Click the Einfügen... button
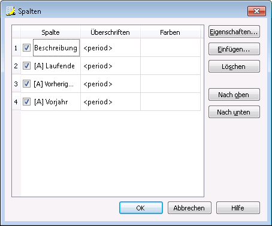Image resolution: width=272 pixels, height=226 pixels. [x=234, y=49]
